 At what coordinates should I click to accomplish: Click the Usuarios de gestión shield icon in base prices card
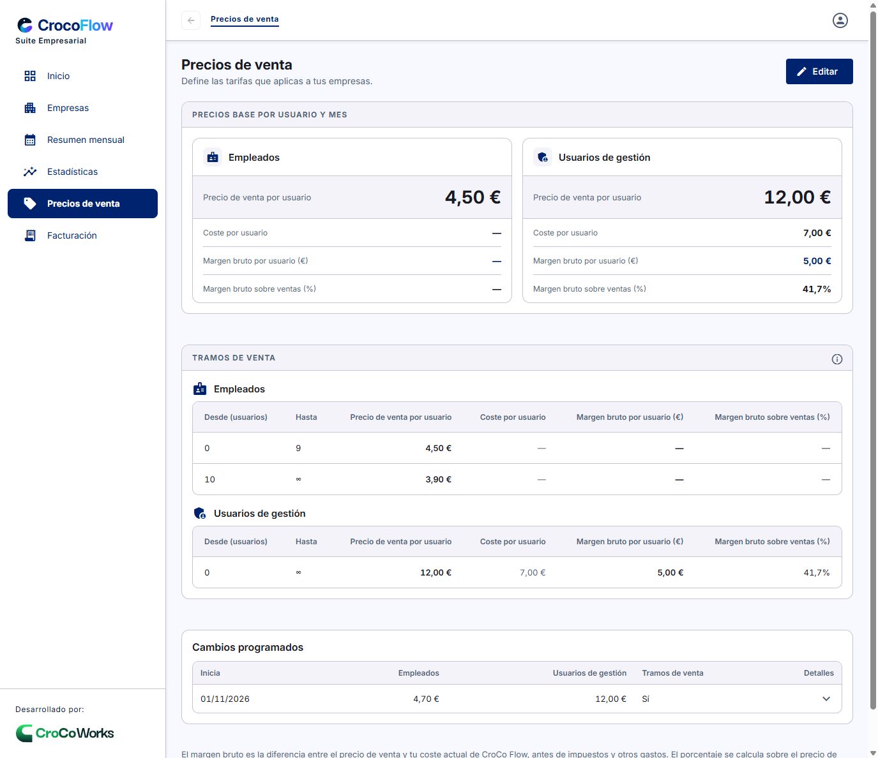[x=543, y=157]
